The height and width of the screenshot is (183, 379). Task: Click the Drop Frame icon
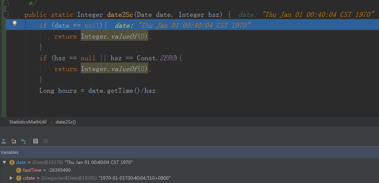pyautogui.click(x=14, y=141)
